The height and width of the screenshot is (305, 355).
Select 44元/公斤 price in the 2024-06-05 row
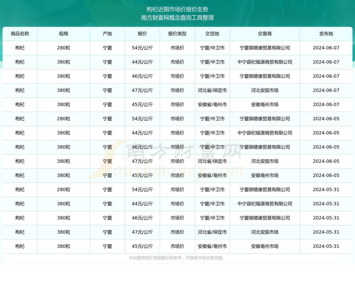(142, 133)
